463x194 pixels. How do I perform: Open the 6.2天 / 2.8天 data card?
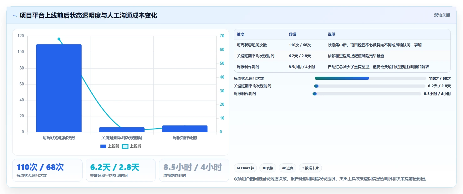click(121, 170)
